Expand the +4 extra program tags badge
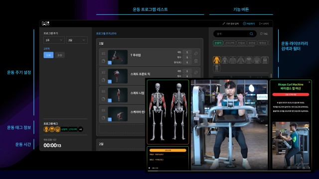Screen dimensions: 319x179 point(80,129)
